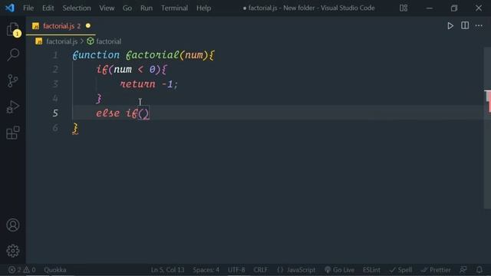Start Go Live server

pos(339,270)
